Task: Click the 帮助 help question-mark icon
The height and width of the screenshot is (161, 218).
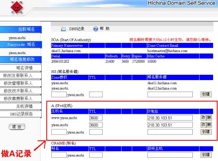Action: 96,29
